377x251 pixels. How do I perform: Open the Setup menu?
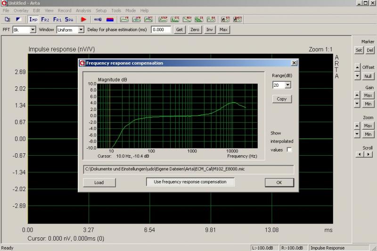pyautogui.click(x=101, y=10)
